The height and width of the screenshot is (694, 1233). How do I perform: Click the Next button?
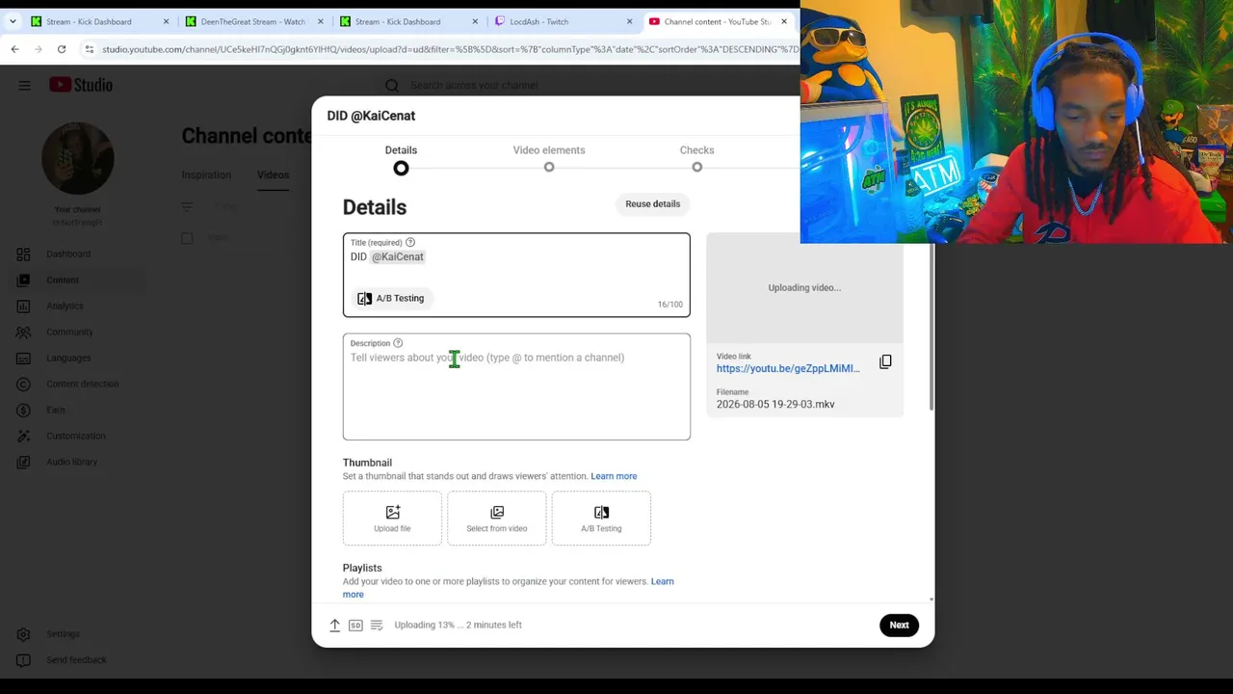coord(899,625)
